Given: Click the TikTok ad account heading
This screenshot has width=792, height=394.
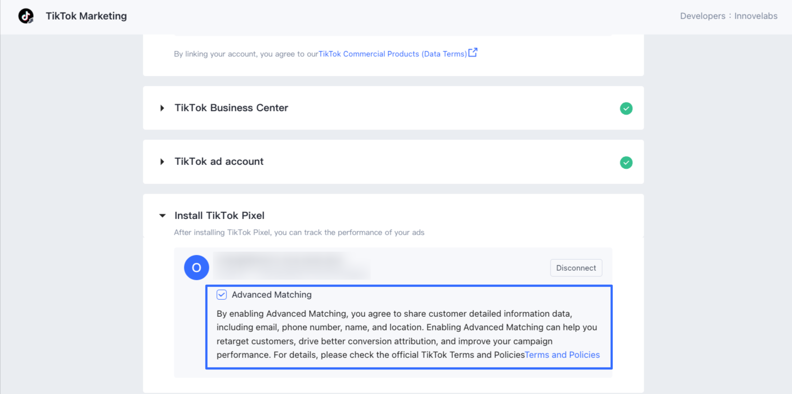Looking at the screenshot, I should [x=219, y=161].
